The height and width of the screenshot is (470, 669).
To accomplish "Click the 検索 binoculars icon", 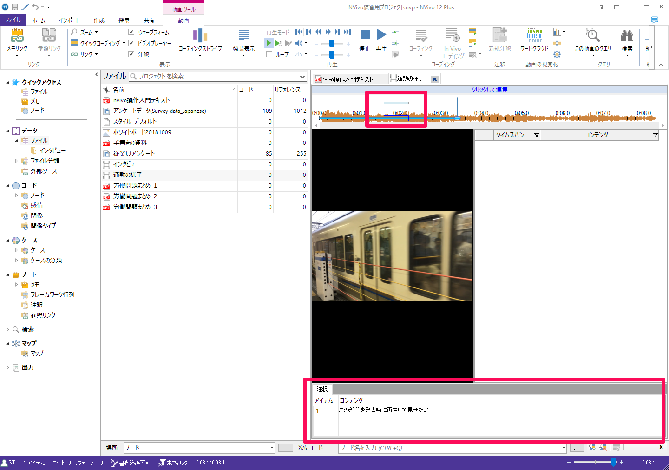I will click(x=627, y=36).
